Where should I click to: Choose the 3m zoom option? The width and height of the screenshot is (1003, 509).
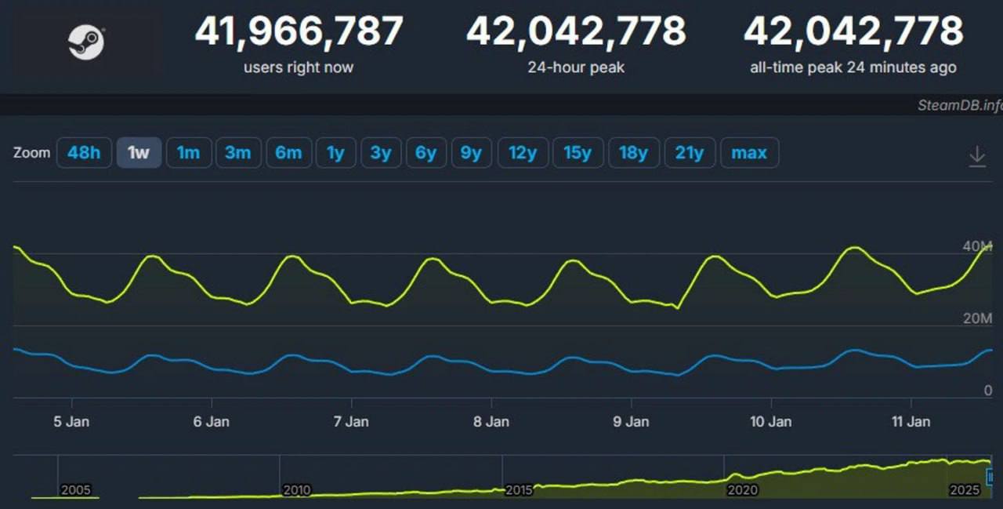[x=237, y=153]
